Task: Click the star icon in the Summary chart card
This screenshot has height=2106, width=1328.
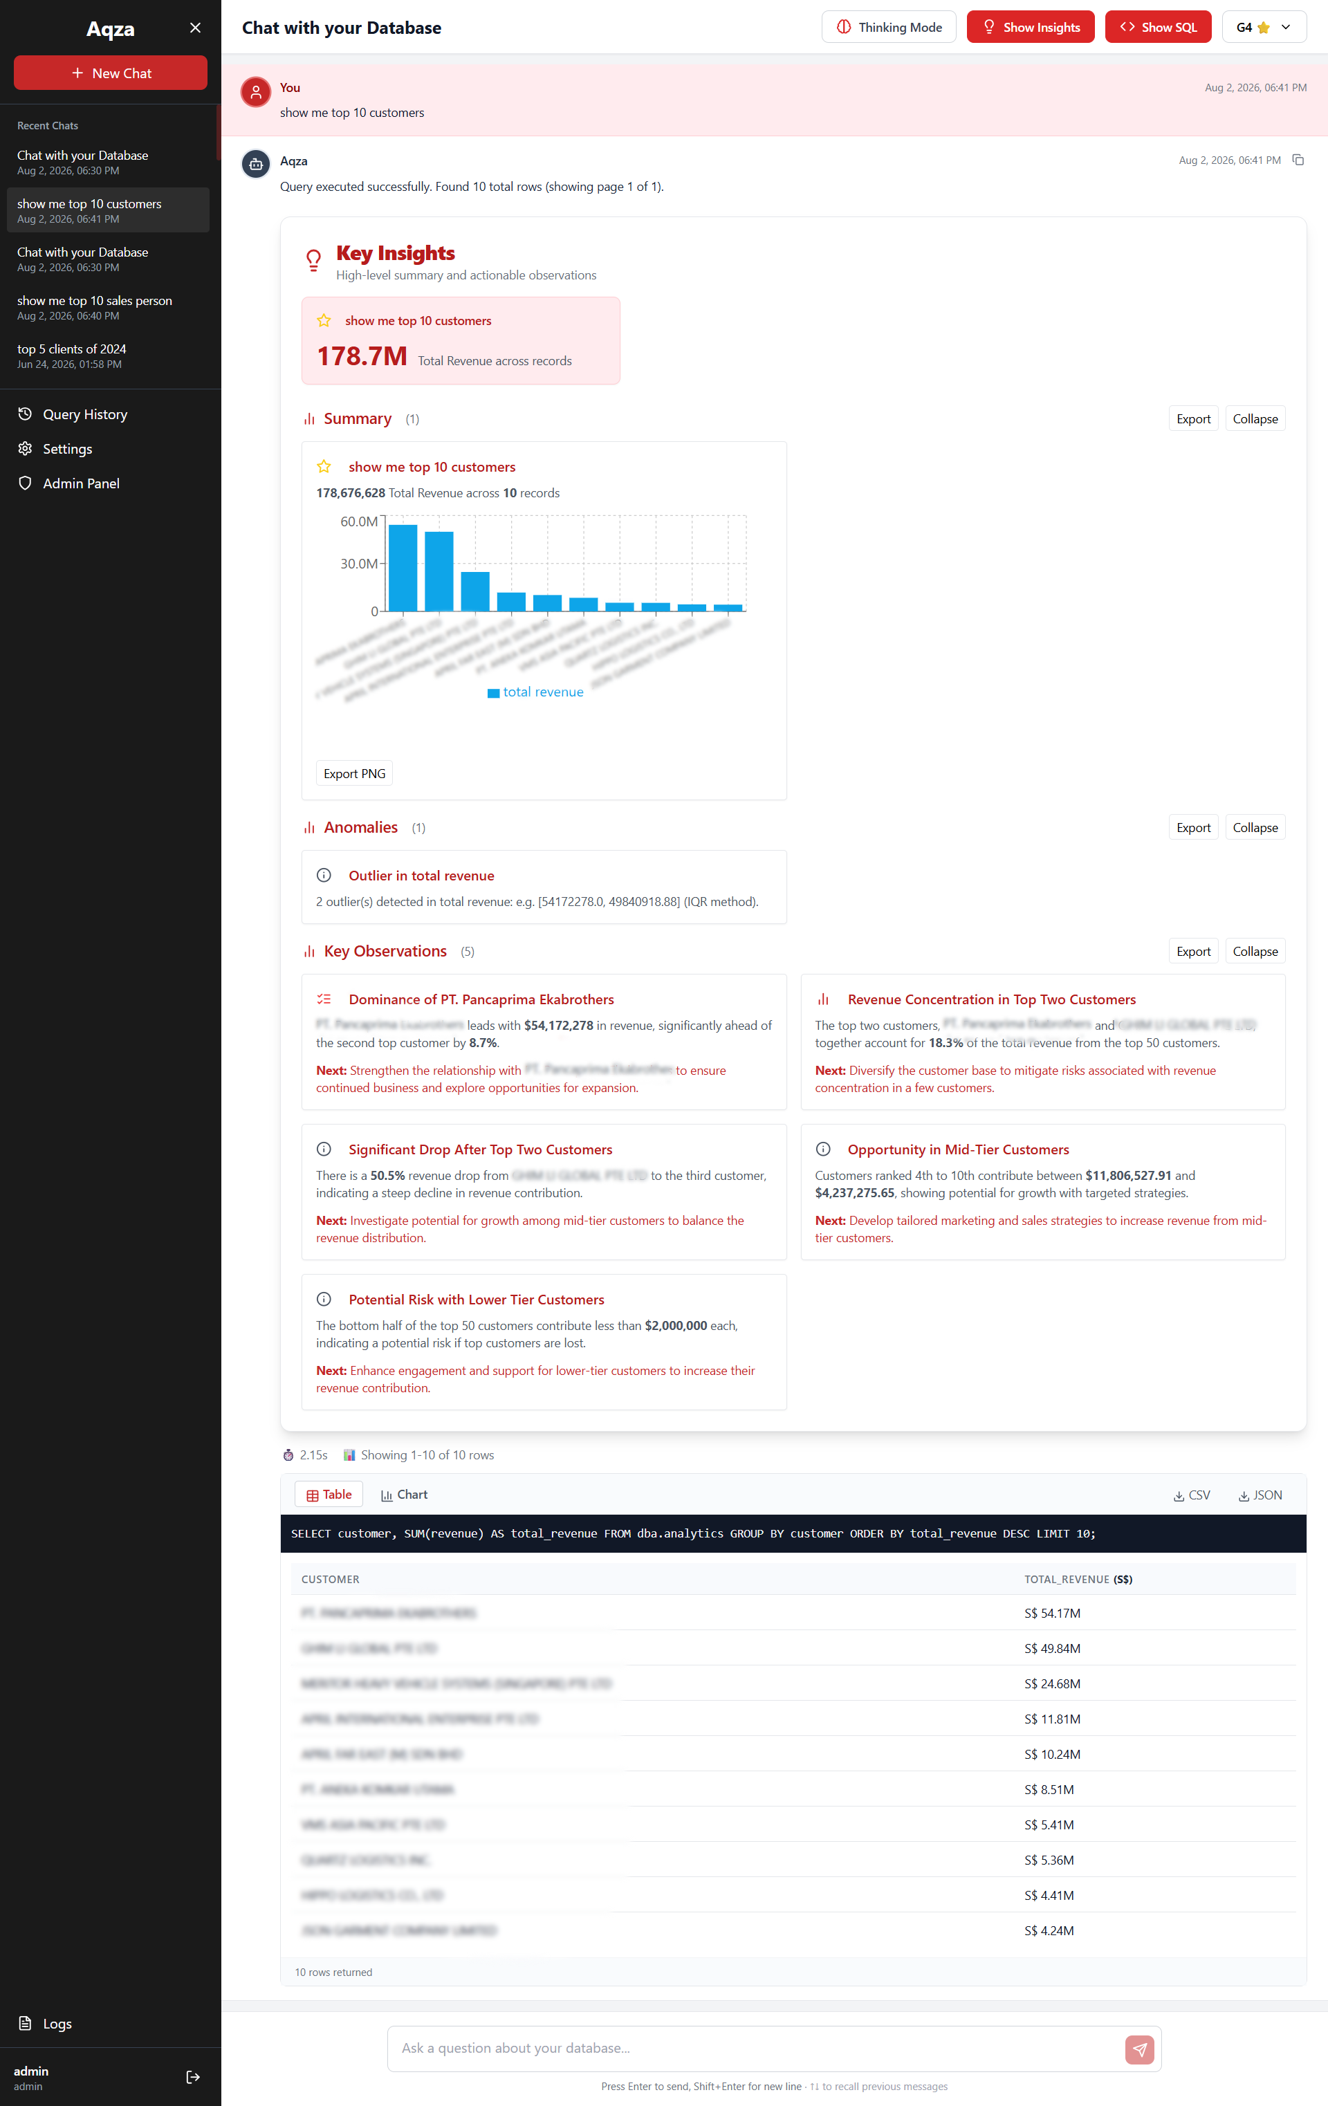Action: pyautogui.click(x=324, y=466)
